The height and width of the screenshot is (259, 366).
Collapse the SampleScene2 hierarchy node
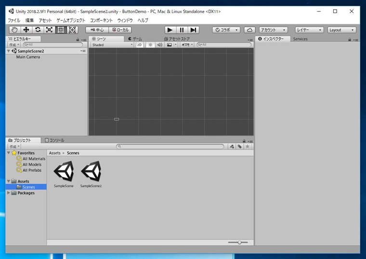point(9,51)
